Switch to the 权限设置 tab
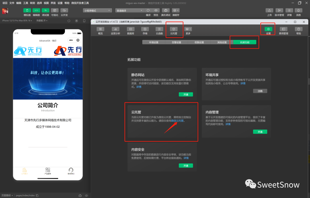Screen dimensions: 310x198 pyautogui.click(x=199, y=42)
